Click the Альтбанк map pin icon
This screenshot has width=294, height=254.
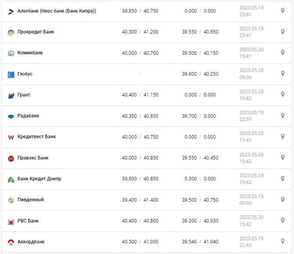click(283, 11)
